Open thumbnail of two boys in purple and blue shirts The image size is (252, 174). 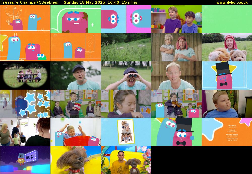(176, 19)
